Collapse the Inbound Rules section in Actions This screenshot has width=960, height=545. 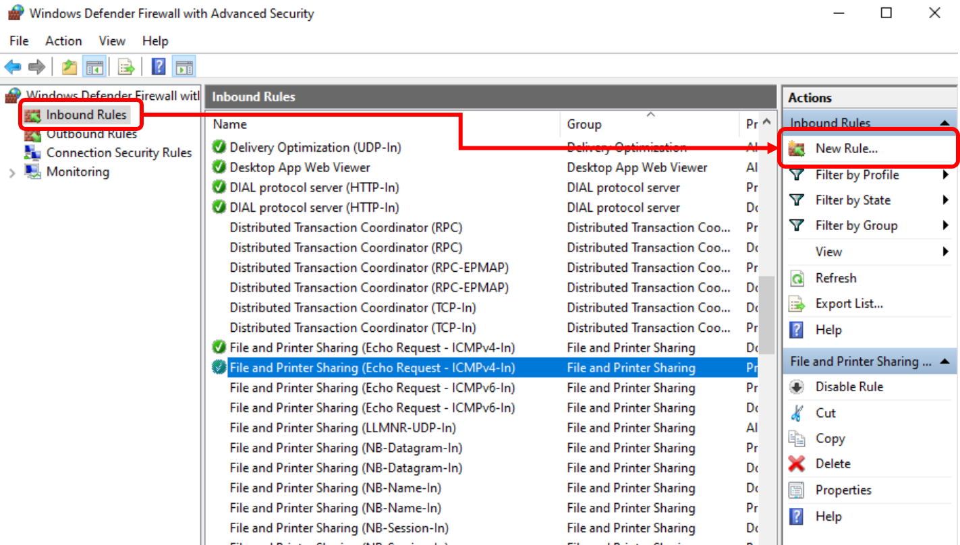pos(944,123)
